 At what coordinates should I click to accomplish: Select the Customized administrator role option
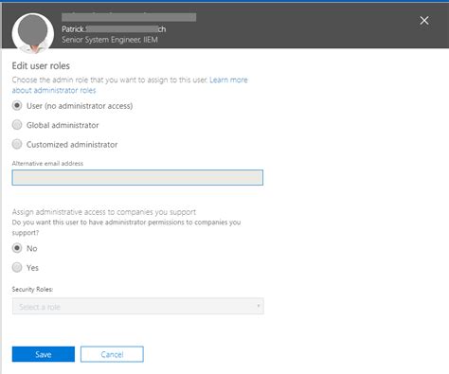tap(17, 144)
